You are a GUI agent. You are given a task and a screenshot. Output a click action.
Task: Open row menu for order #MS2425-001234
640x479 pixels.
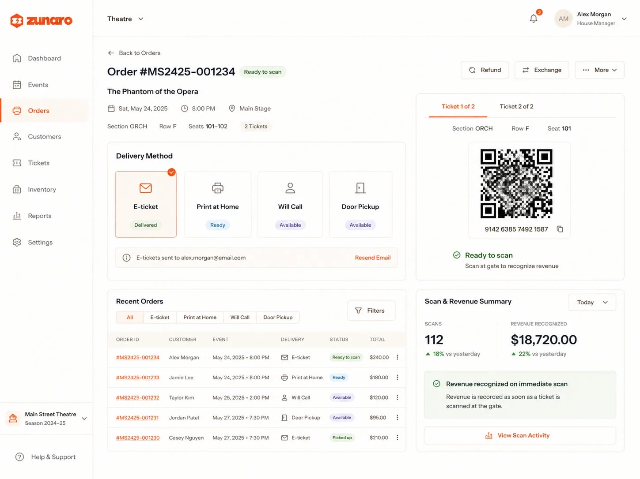click(x=397, y=357)
